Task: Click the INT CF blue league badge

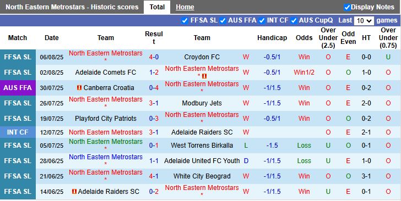Action: 18,132
